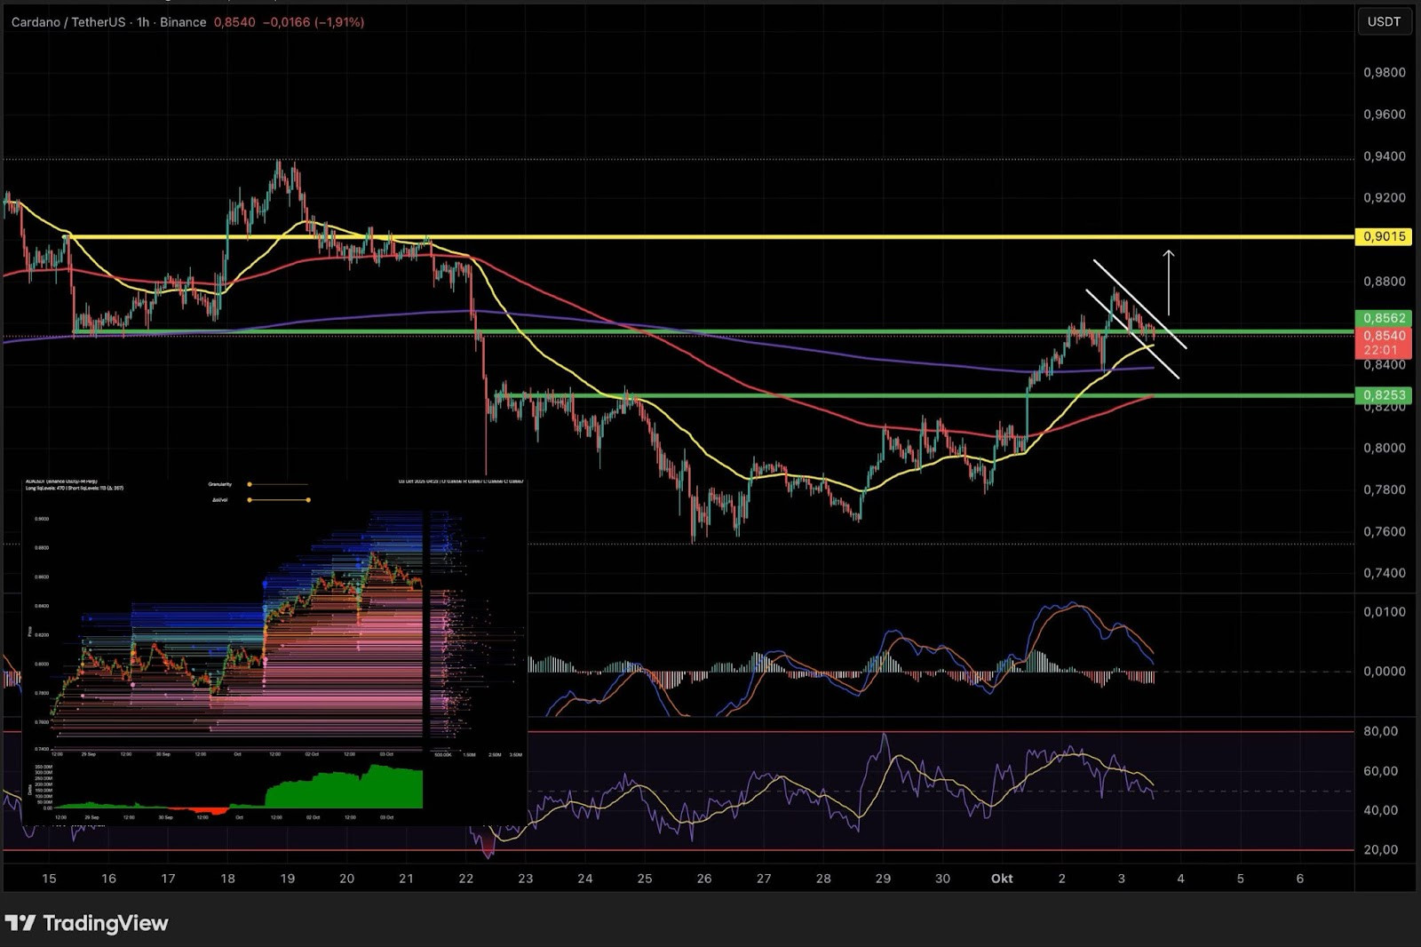1421x947 pixels.
Task: Select the white upward arrow drawing
Action: 1169,283
